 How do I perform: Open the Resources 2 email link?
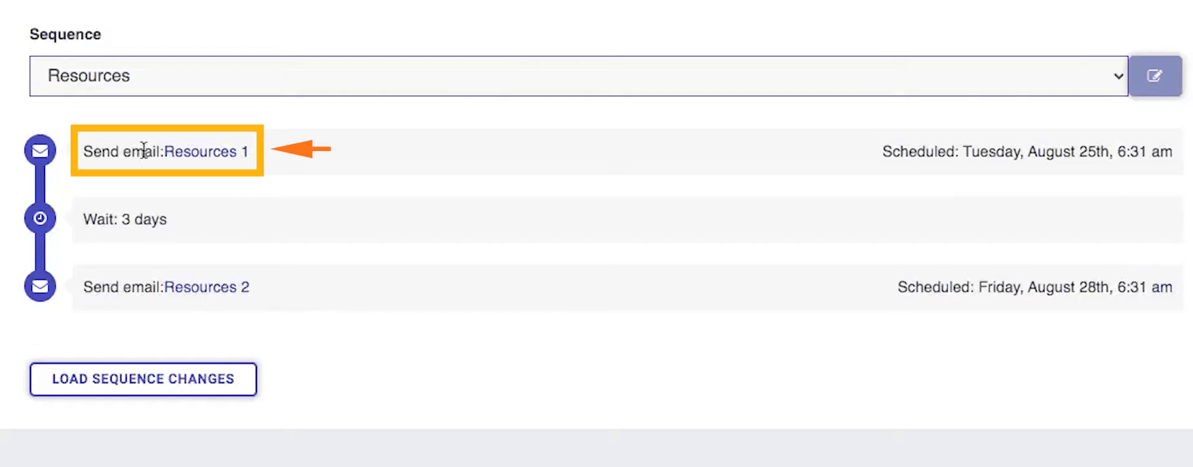coord(207,287)
